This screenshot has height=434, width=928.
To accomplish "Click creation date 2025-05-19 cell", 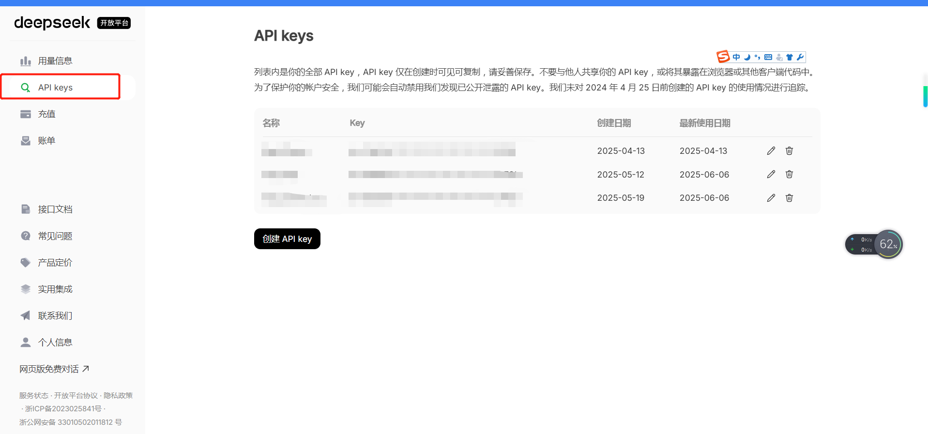I will click(x=621, y=198).
